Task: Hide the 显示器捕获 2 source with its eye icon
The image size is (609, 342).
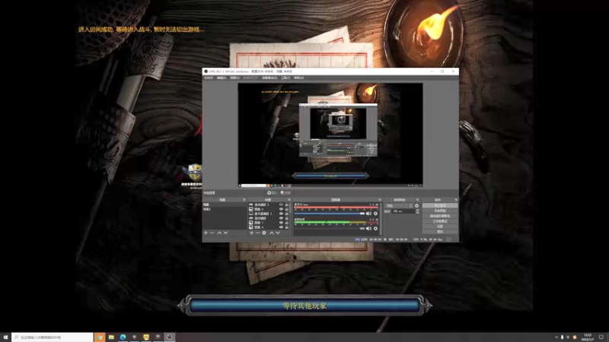Action: point(281,214)
